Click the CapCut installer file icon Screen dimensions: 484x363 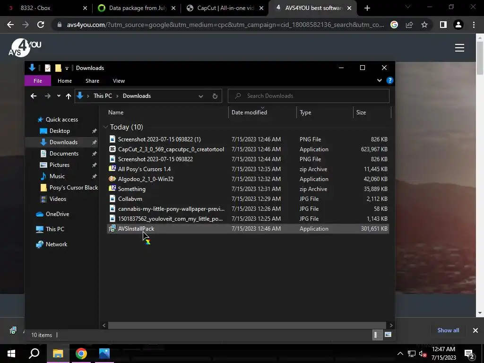[112, 149]
